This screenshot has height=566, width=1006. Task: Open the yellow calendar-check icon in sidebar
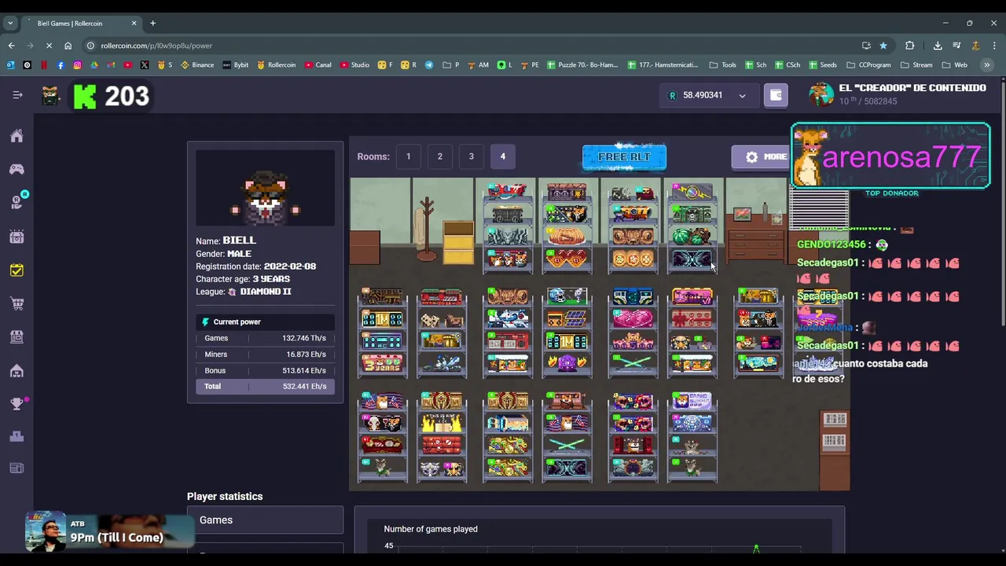(x=17, y=270)
